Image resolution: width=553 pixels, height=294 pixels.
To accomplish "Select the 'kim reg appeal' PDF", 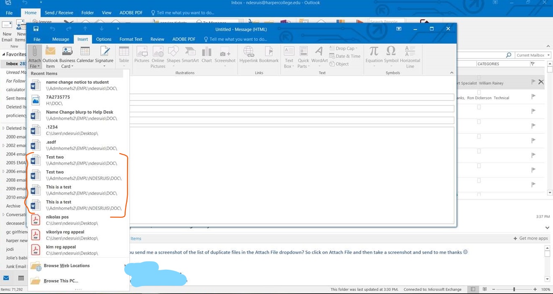I will (79, 250).
